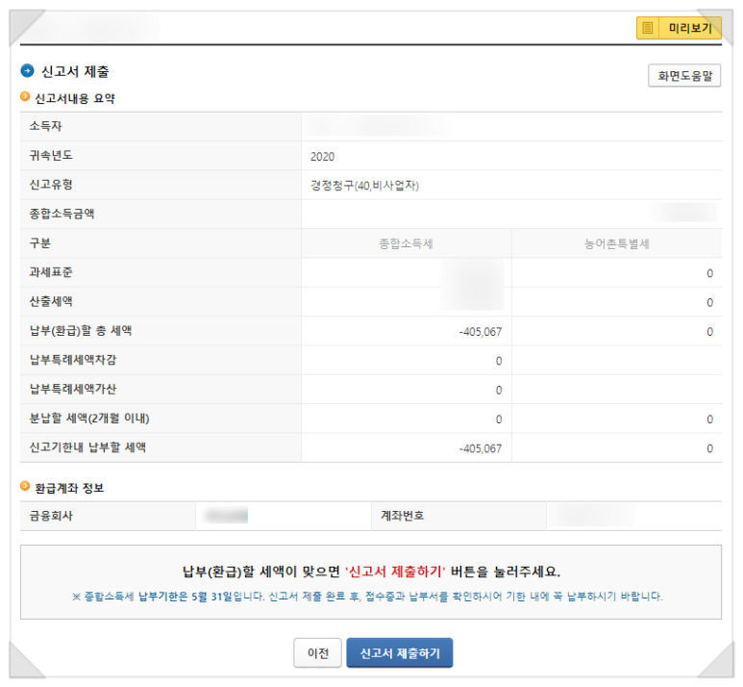Click the 과세표준 row label
The width and height of the screenshot is (743, 687).
(51, 272)
